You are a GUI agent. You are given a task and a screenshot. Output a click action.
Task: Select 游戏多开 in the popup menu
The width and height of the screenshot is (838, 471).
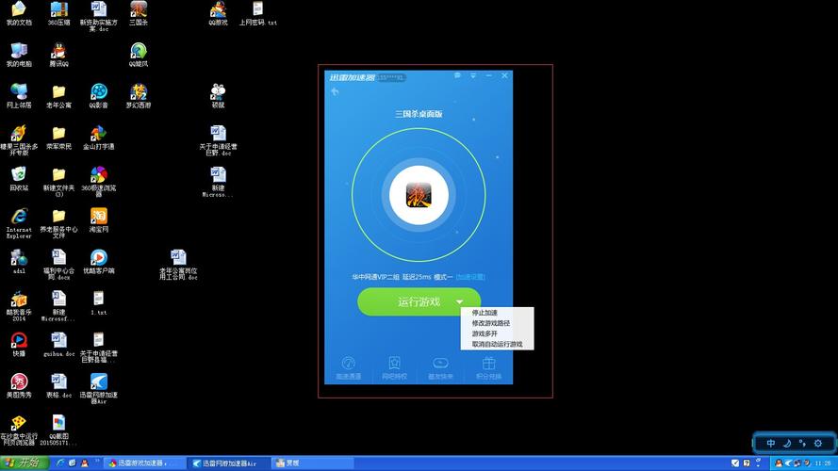pos(485,333)
